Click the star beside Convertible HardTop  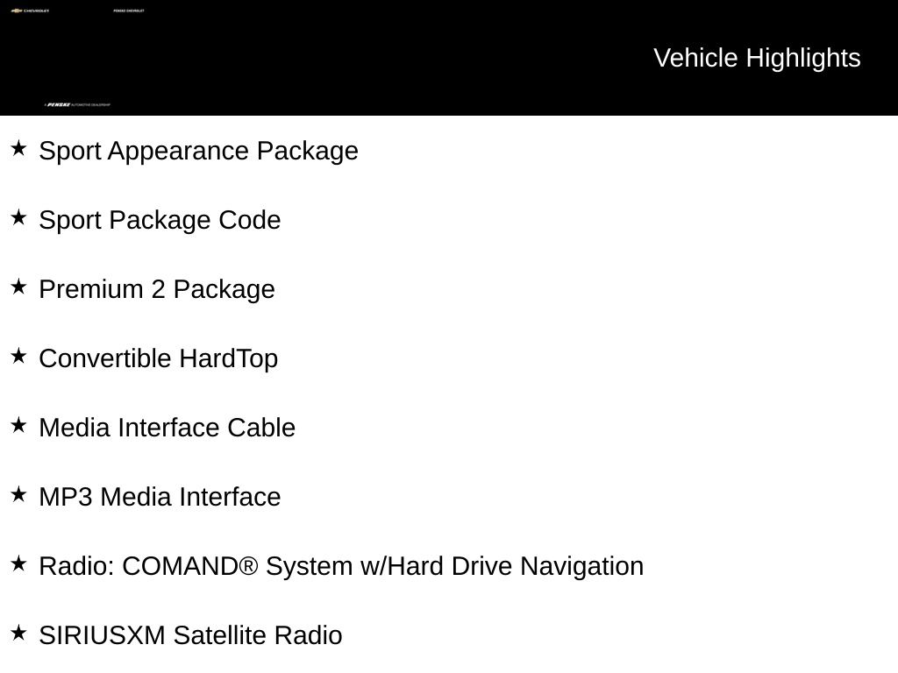(18, 356)
